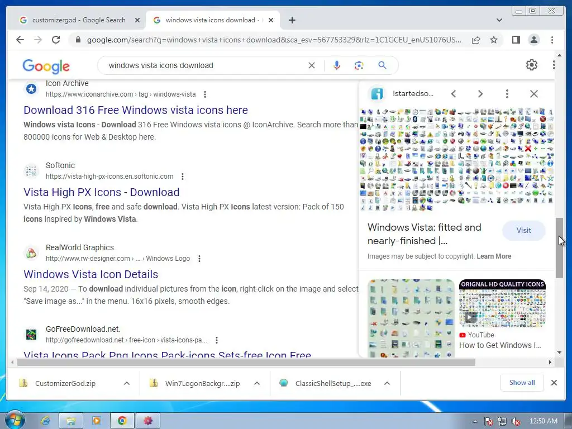The width and height of the screenshot is (572, 429).
Task: Open Vista Icons Pack Png link
Action: click(x=168, y=355)
